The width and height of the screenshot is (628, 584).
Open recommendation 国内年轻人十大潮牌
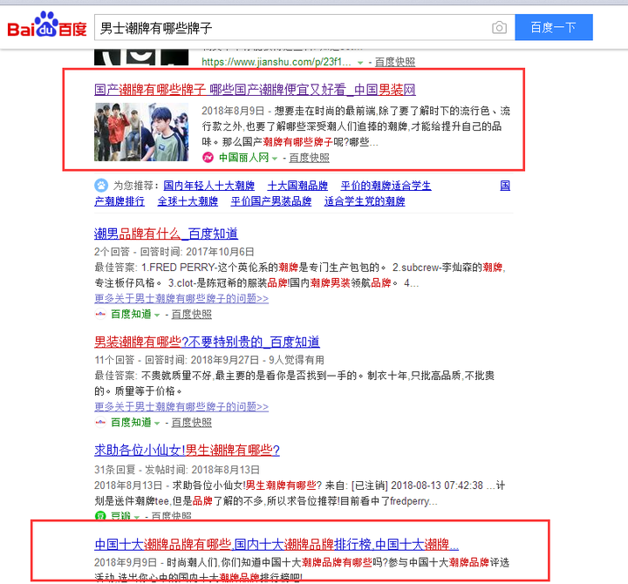coord(209,186)
